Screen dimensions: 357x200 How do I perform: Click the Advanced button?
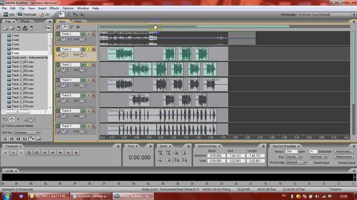click(344, 151)
